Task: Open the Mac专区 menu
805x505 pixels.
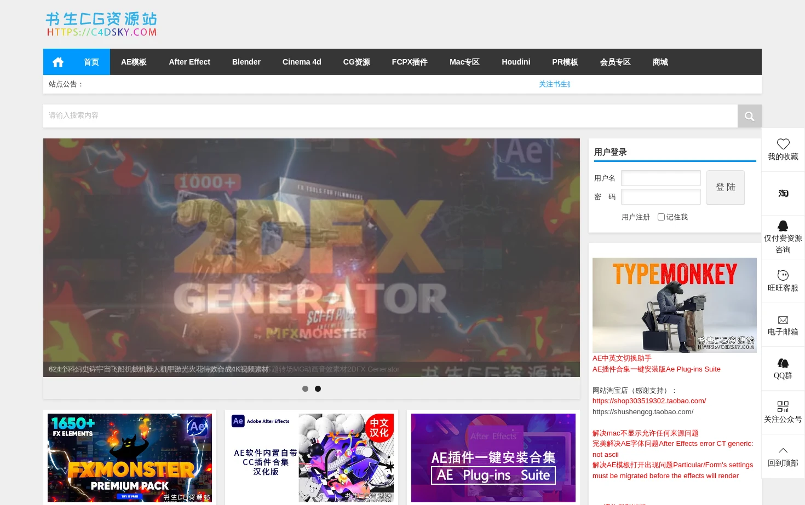Action: (x=464, y=62)
